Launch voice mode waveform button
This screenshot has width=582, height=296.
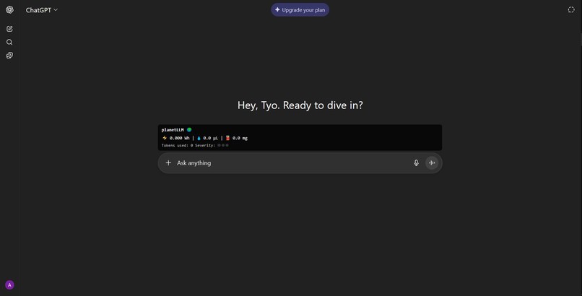[432, 163]
